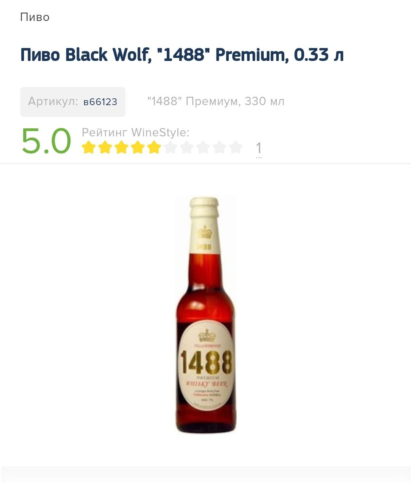Open the rating votes count 1
Image resolution: width=411 pixels, height=483 pixels.
click(x=259, y=148)
